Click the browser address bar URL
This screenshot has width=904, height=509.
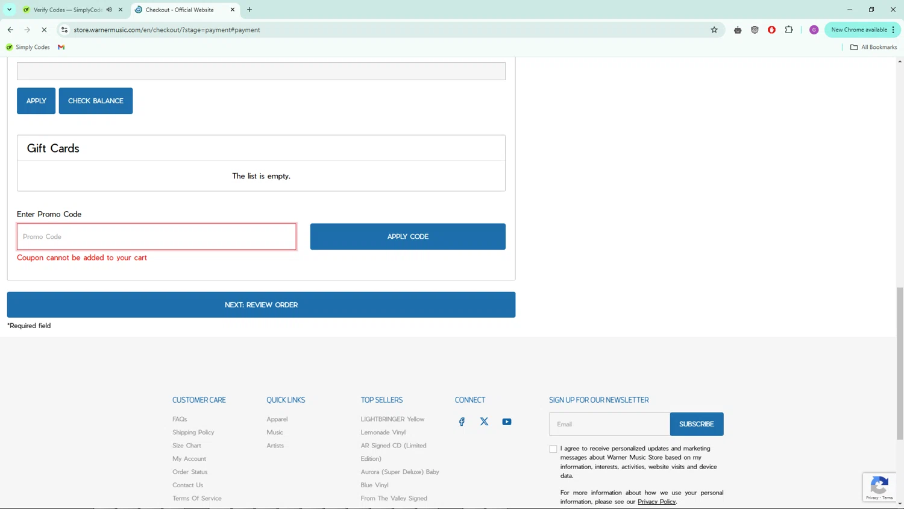(167, 30)
